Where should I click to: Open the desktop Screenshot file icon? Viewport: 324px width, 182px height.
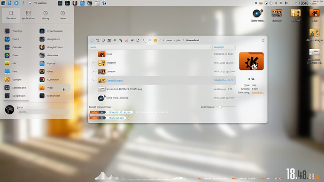click(x=314, y=56)
